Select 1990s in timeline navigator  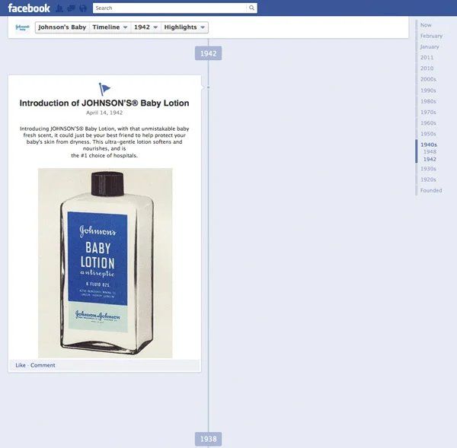pos(428,91)
